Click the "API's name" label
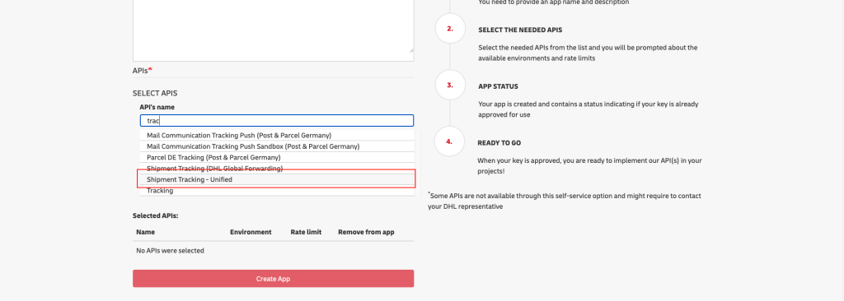The height and width of the screenshot is (301, 844). coord(157,107)
